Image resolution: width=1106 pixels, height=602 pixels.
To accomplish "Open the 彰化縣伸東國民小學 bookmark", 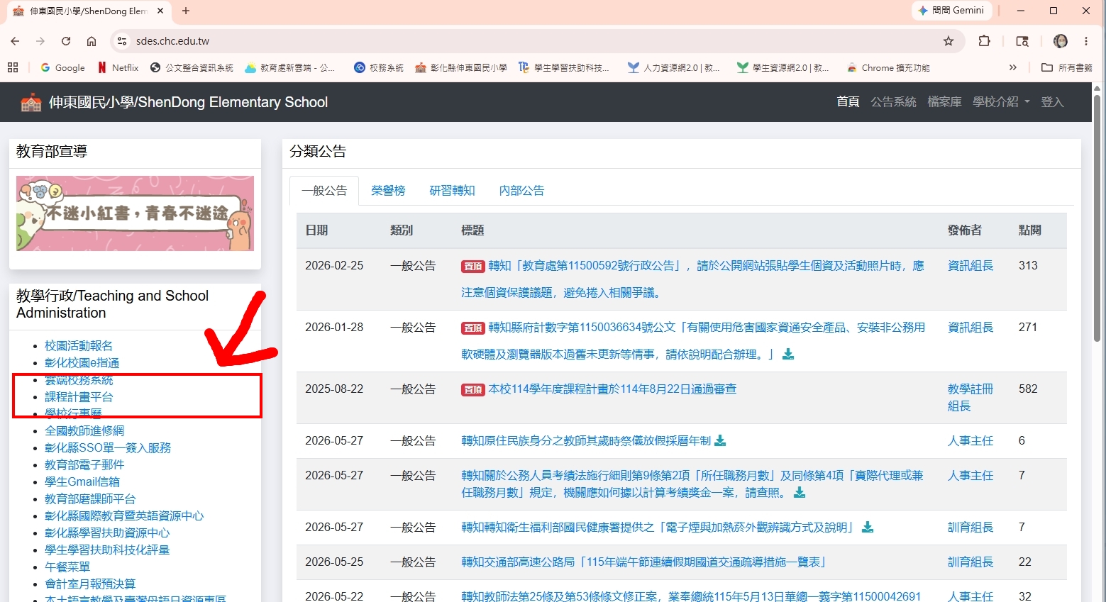I will pyautogui.click(x=461, y=67).
